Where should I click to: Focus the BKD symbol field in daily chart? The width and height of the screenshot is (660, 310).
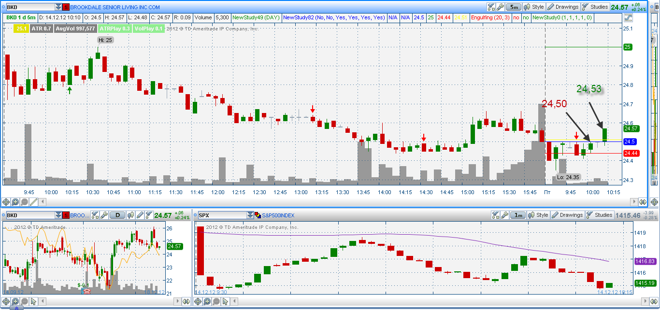30,215
